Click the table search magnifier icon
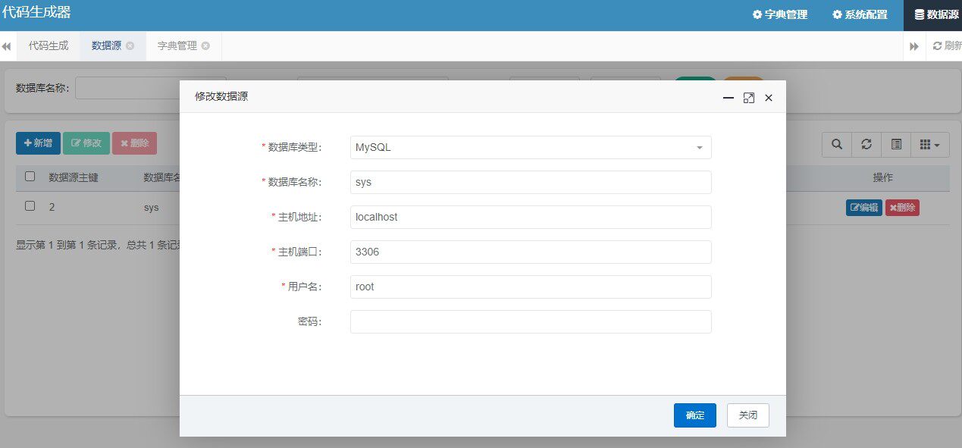The width and height of the screenshot is (962, 448). coord(837,144)
